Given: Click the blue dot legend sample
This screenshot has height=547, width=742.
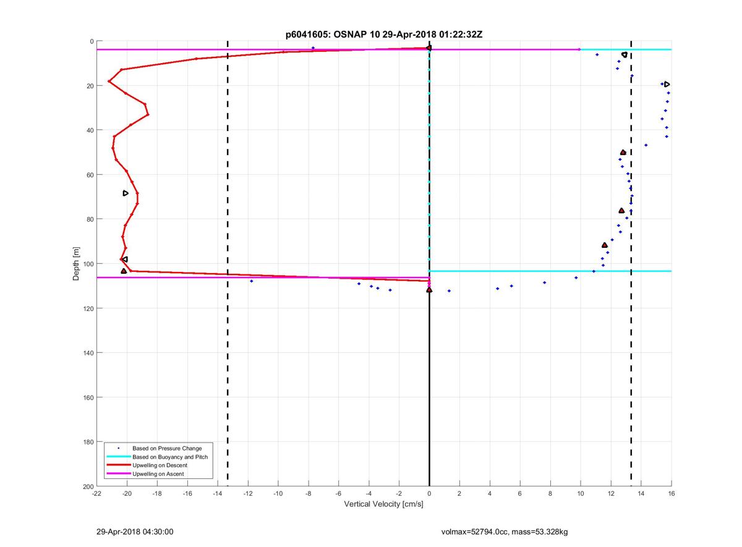Looking at the screenshot, I should coord(118,448).
